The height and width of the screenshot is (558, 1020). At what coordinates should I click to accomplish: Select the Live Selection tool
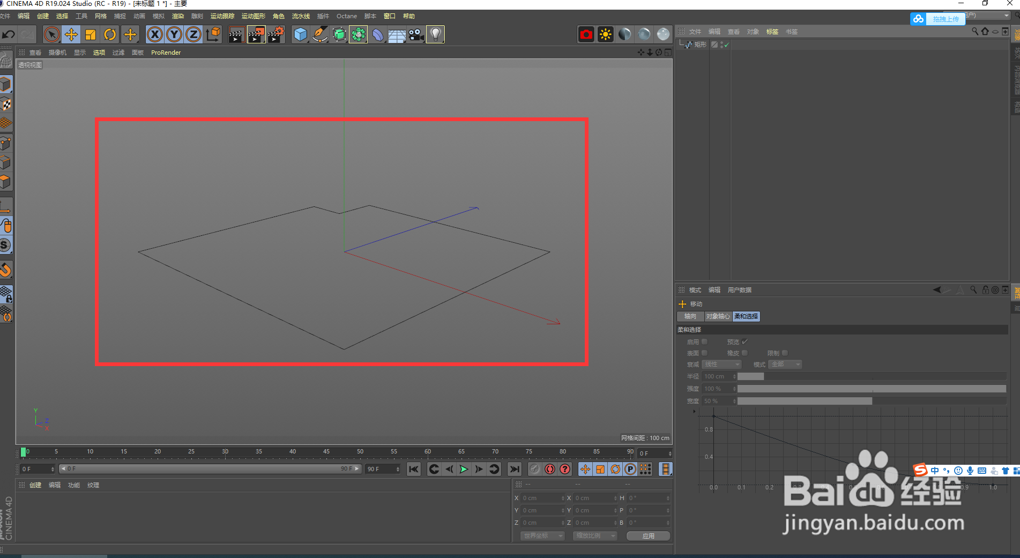(x=51, y=35)
